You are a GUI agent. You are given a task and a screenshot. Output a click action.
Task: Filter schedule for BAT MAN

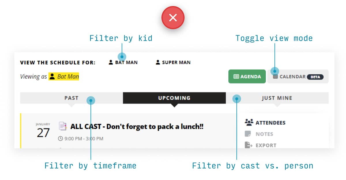[123, 62]
